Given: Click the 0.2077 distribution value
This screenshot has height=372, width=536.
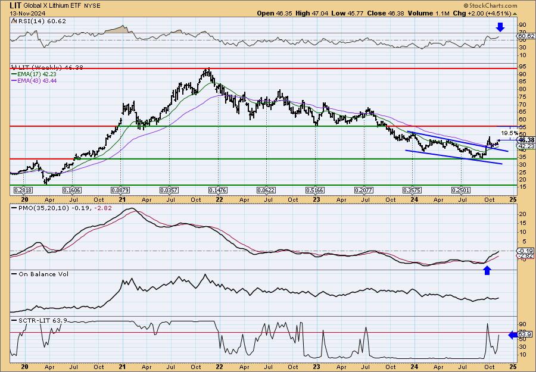Looking at the screenshot, I should [x=364, y=190].
